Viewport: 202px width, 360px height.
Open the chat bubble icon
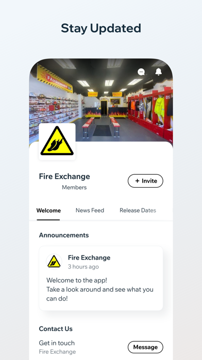pos(141,72)
